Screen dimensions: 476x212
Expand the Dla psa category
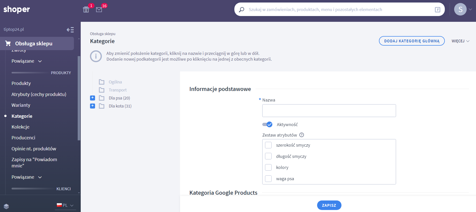(93, 98)
